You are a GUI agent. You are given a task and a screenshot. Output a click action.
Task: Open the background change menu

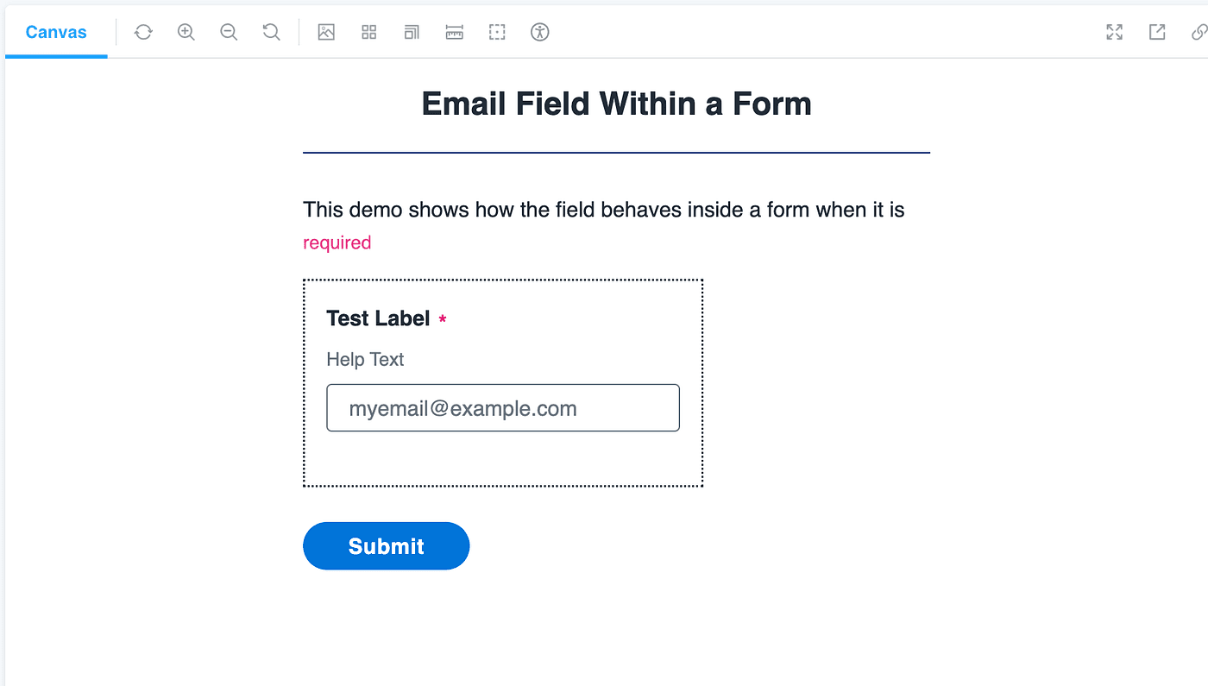(326, 33)
